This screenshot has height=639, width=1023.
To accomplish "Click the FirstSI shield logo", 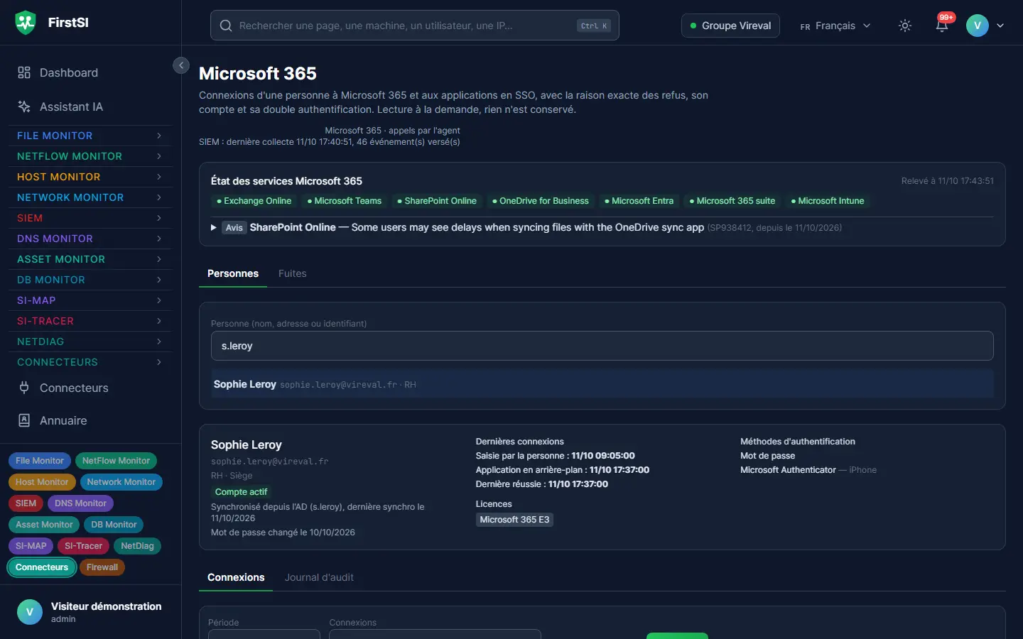I will (26, 23).
